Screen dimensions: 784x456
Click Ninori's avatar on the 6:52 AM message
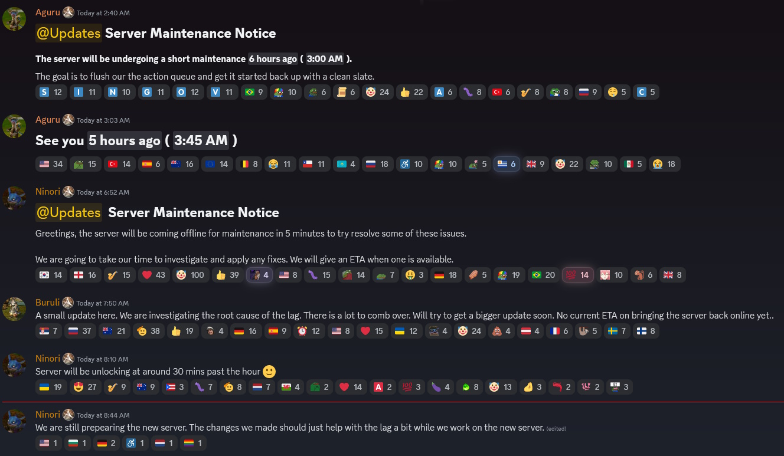click(x=14, y=198)
